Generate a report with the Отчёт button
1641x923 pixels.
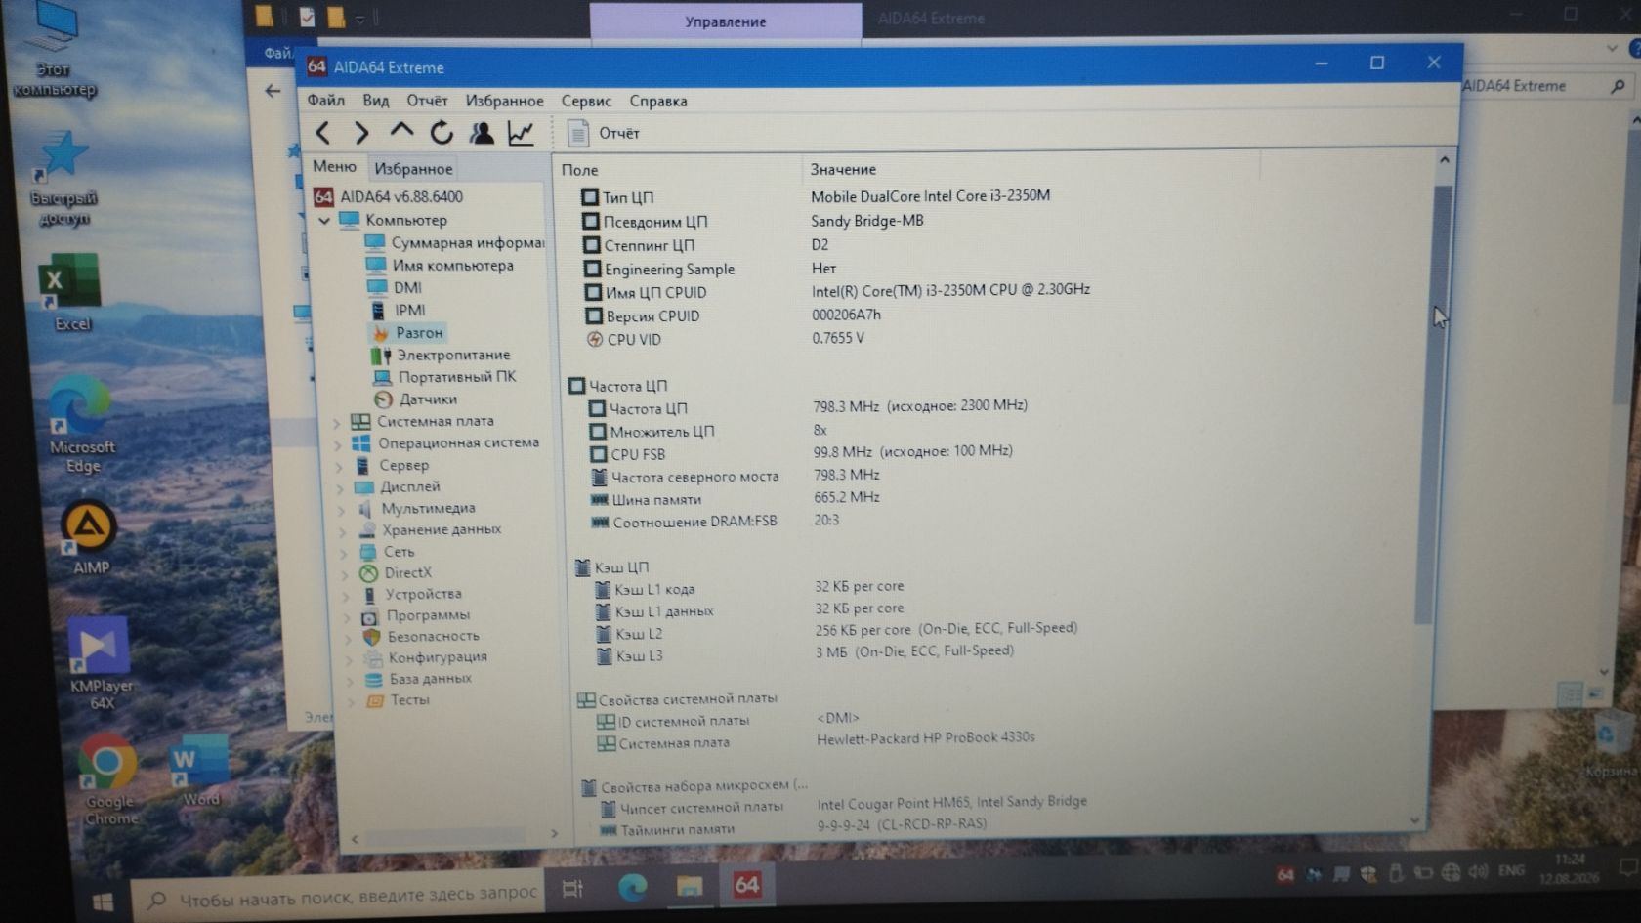coord(604,133)
